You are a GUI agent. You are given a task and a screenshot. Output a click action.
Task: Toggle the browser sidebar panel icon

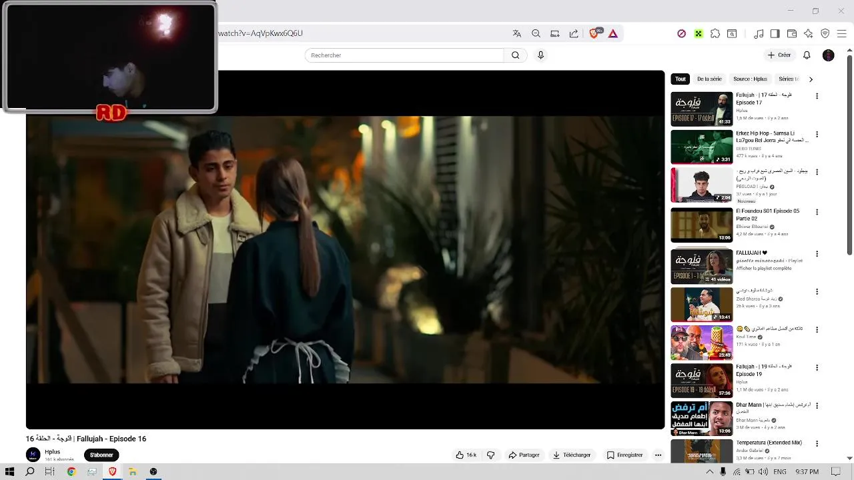(775, 33)
